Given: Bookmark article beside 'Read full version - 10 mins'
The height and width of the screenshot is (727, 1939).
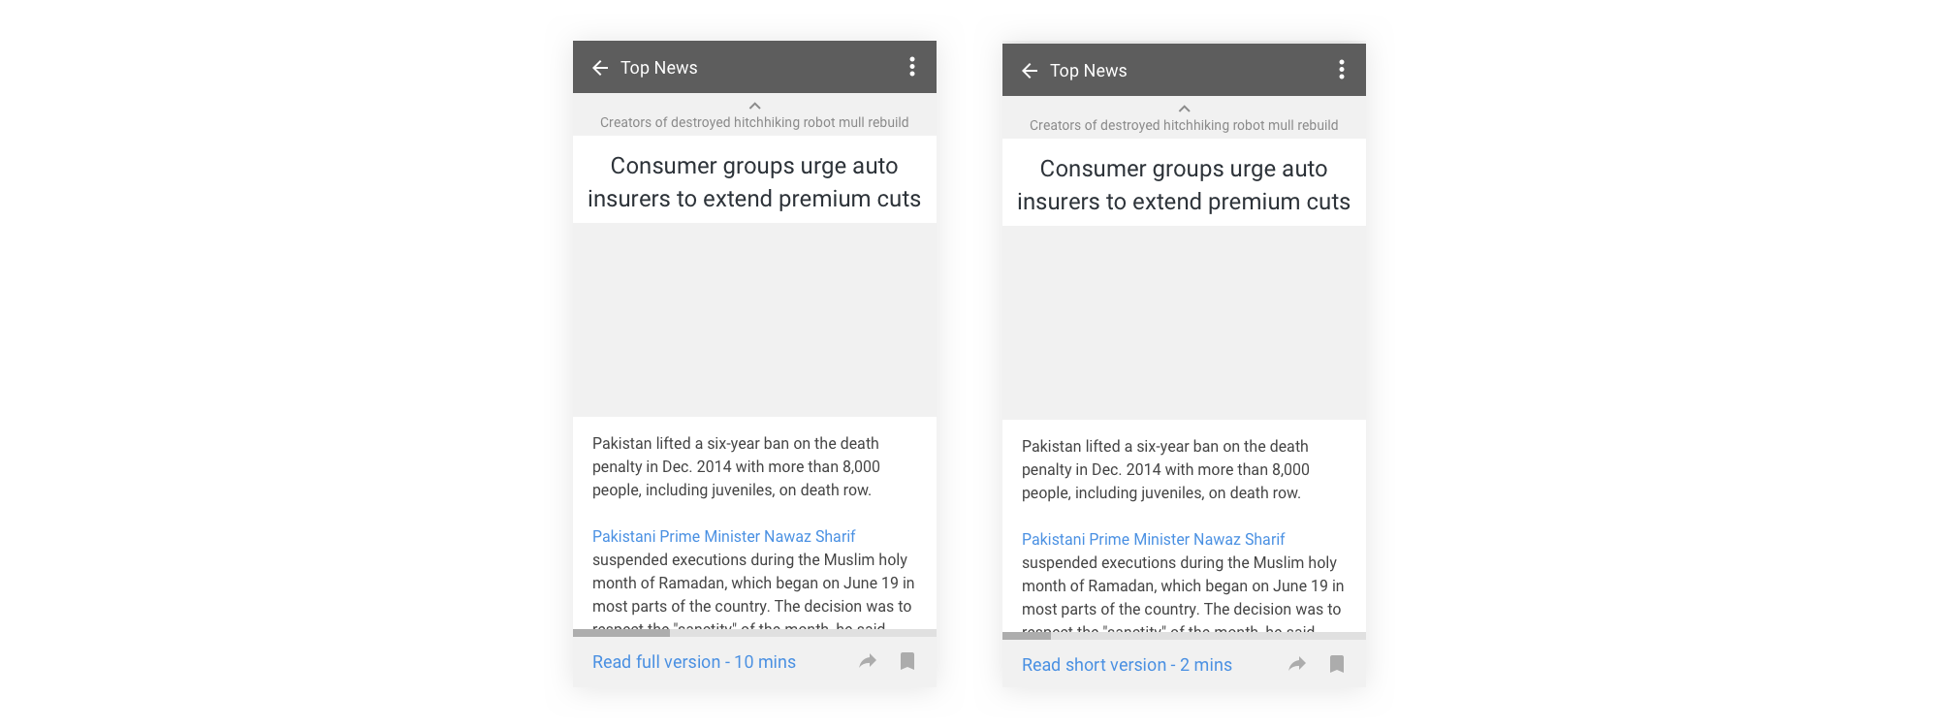Looking at the screenshot, I should (907, 661).
